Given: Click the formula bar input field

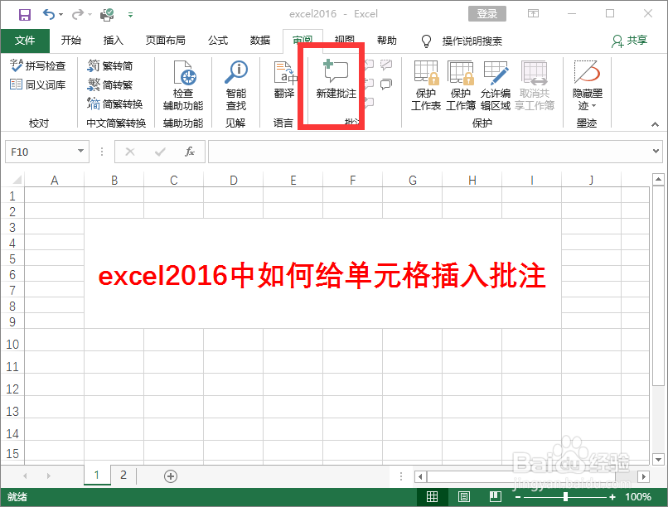Looking at the screenshot, I should point(429,152).
